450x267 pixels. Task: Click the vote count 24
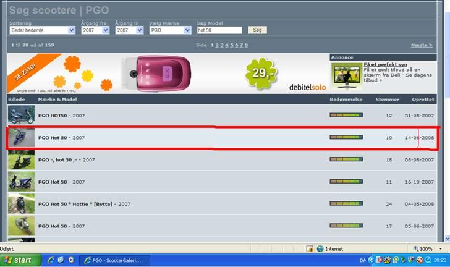pos(389,204)
